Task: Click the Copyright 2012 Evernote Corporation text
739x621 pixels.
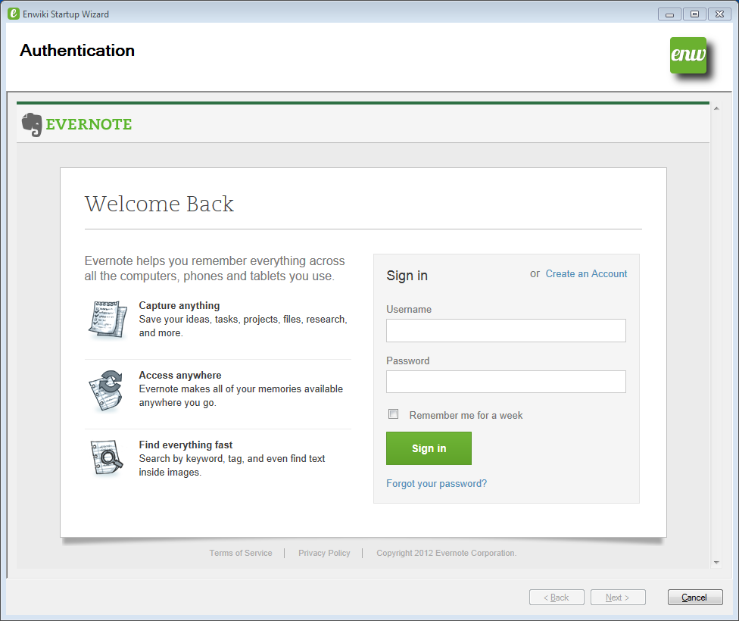Action: [446, 553]
